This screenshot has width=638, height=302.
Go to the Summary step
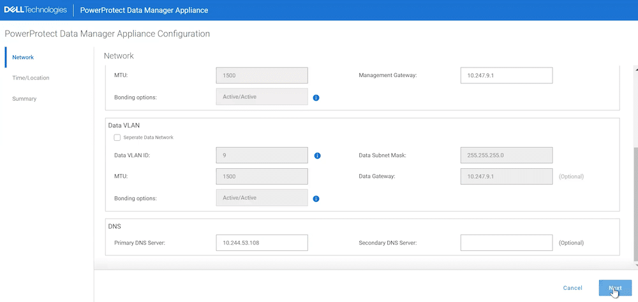click(24, 98)
